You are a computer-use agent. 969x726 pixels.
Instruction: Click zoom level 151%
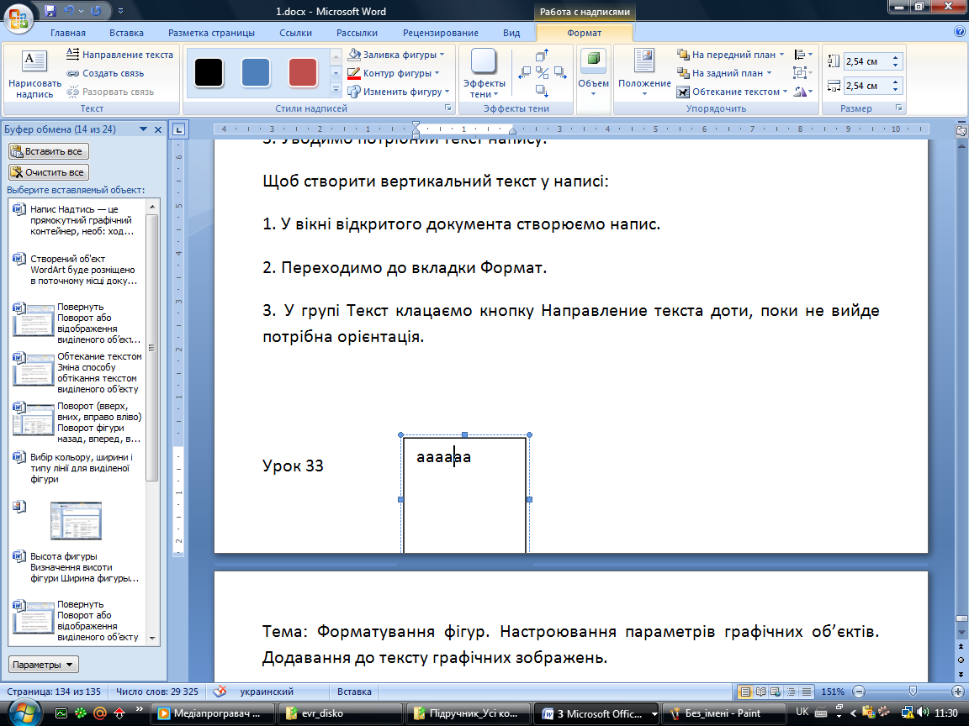coord(833,692)
